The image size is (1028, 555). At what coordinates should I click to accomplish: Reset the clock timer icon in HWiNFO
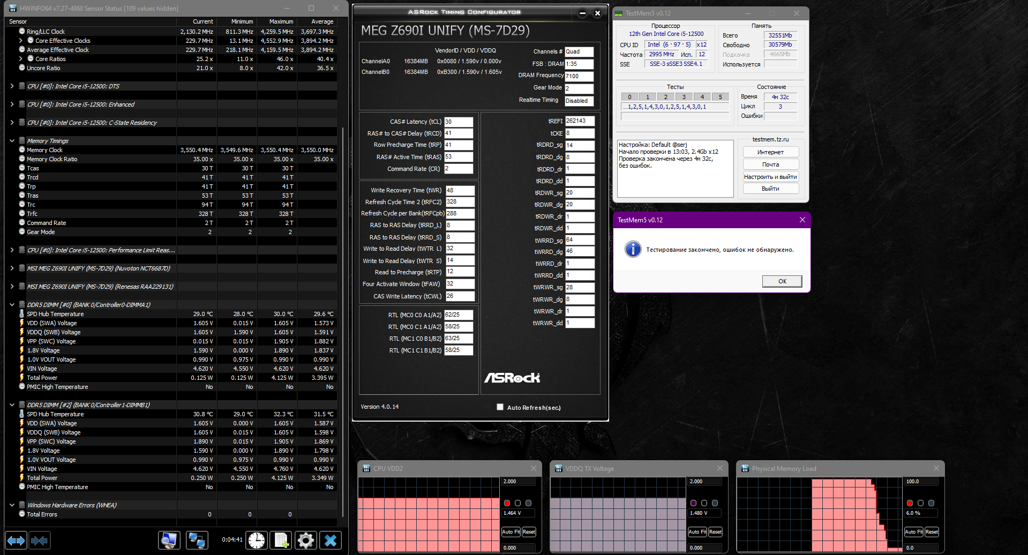[257, 541]
